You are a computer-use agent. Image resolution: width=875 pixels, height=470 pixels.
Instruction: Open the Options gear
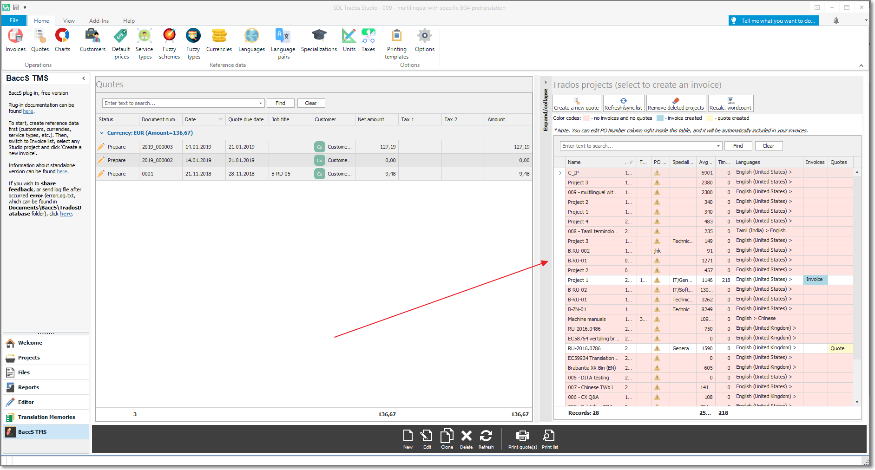tap(425, 40)
